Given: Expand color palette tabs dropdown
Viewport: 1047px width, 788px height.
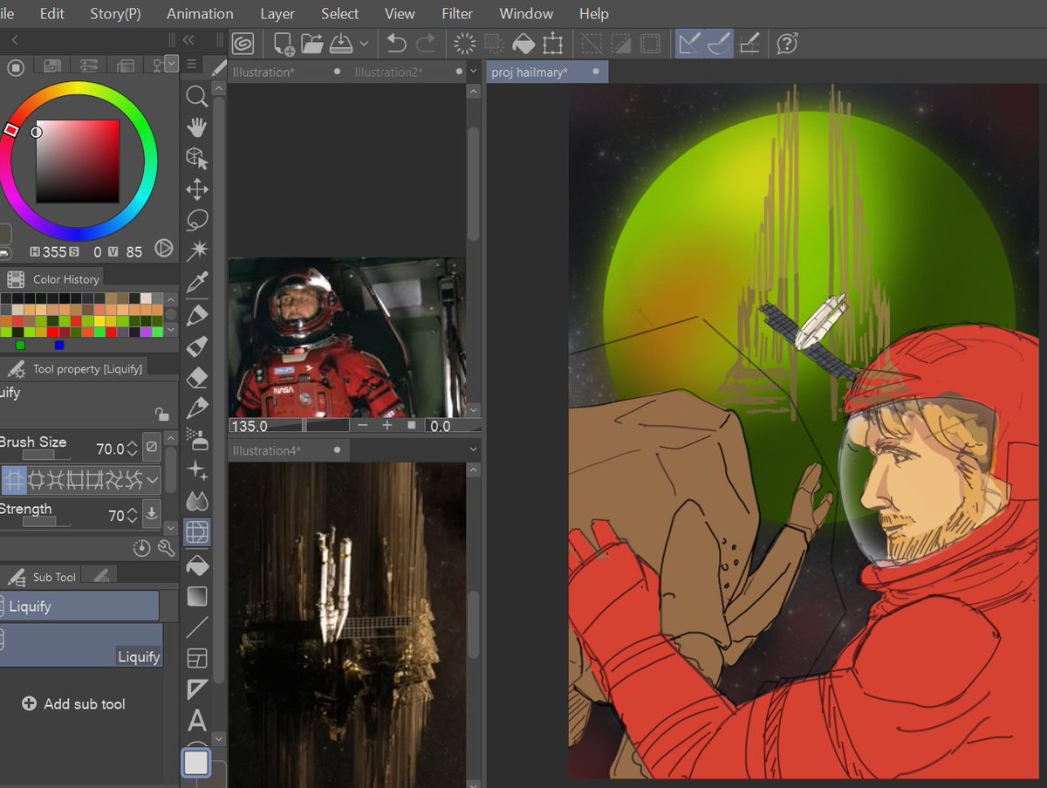Looking at the screenshot, I should [x=171, y=64].
